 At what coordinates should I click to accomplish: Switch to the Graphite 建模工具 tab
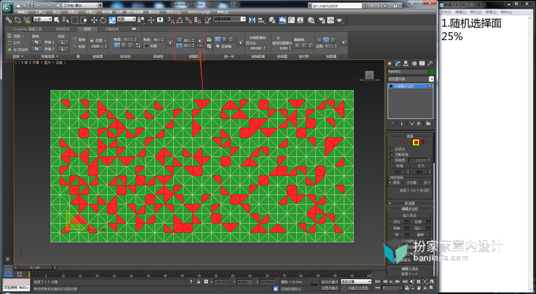pyautogui.click(x=27, y=29)
